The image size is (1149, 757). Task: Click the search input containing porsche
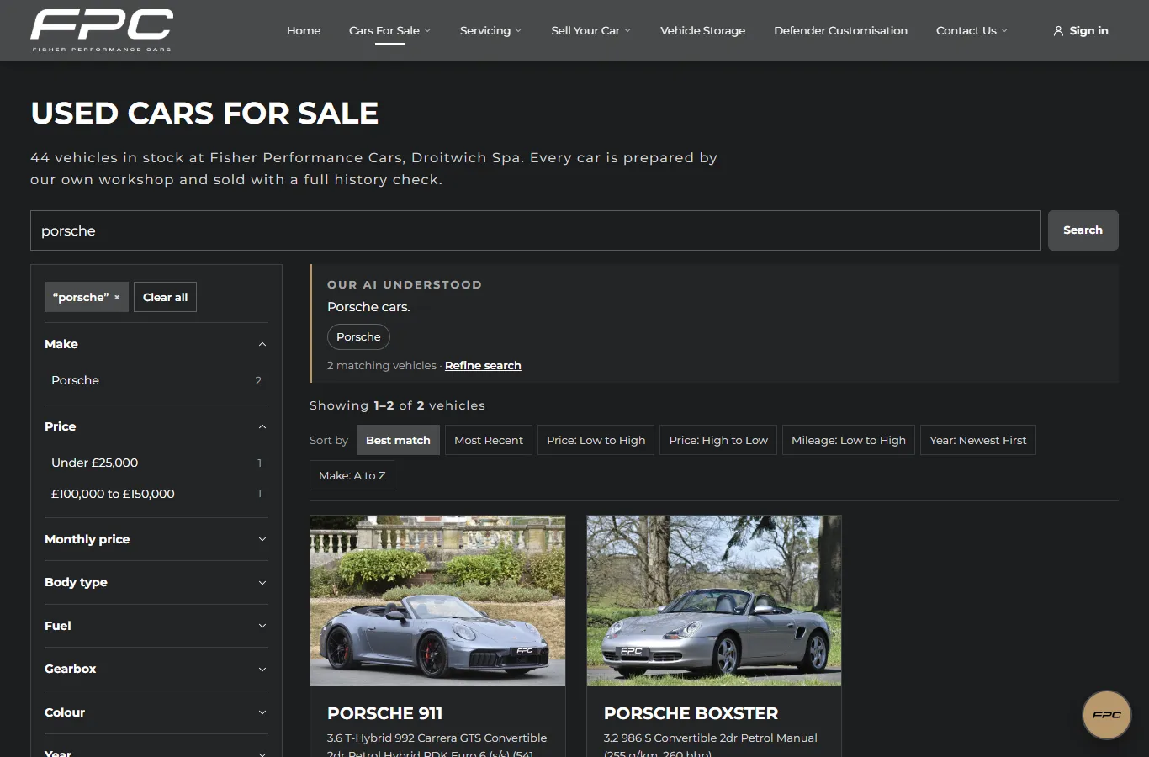click(536, 230)
